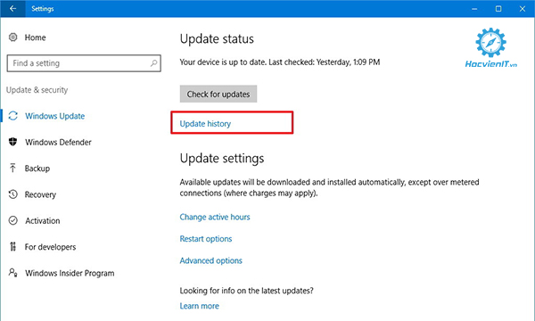535x321 pixels.
Task: Open Windows Defender settings
Action: [58, 143]
